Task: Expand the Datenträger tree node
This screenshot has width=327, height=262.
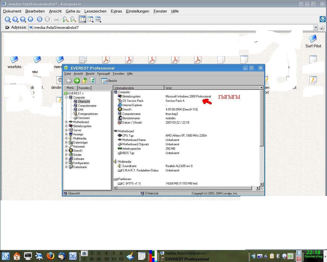Action: tap(66, 143)
